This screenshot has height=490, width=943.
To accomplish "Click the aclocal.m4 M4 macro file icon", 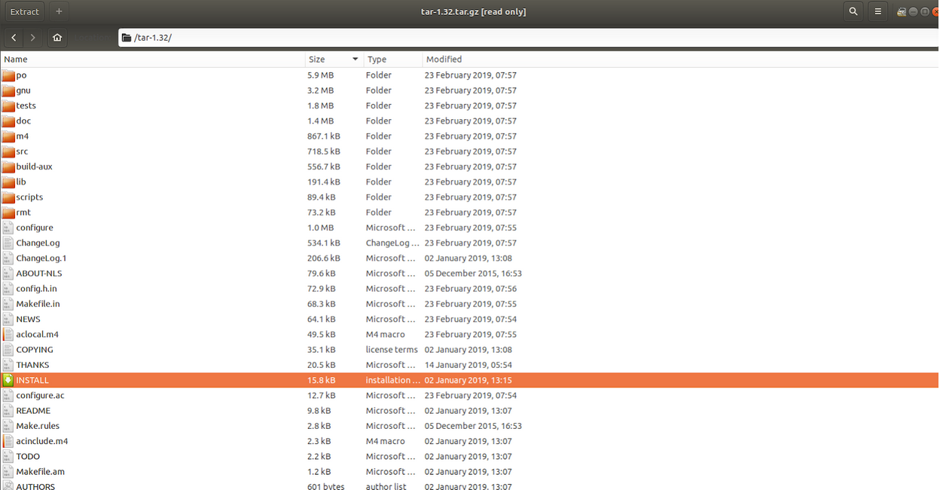I will (8, 334).
